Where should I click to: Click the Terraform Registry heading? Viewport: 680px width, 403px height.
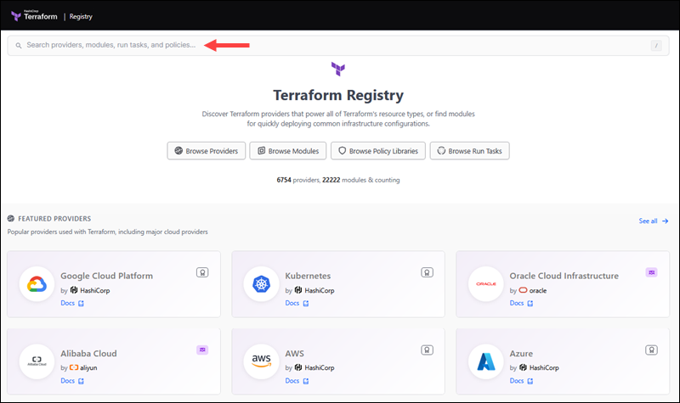click(x=338, y=95)
